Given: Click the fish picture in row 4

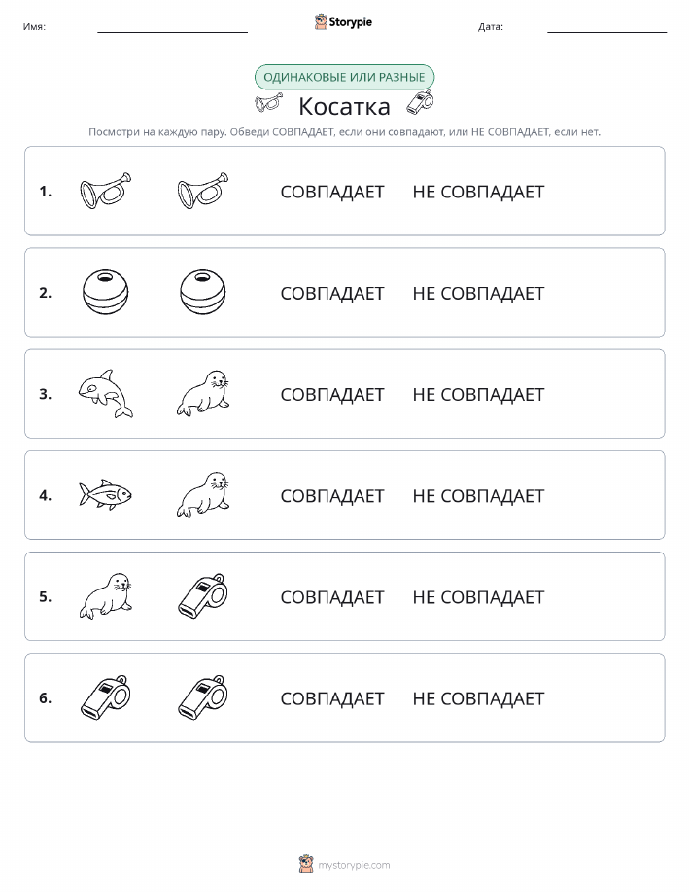Looking at the screenshot, I should click(x=105, y=494).
